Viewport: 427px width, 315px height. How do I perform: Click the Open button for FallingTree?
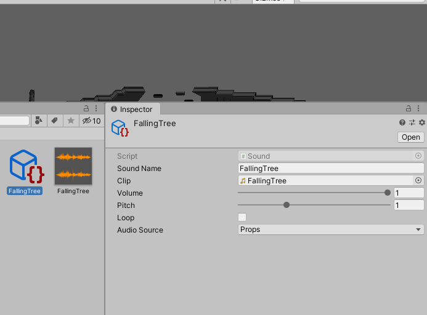pyautogui.click(x=410, y=137)
